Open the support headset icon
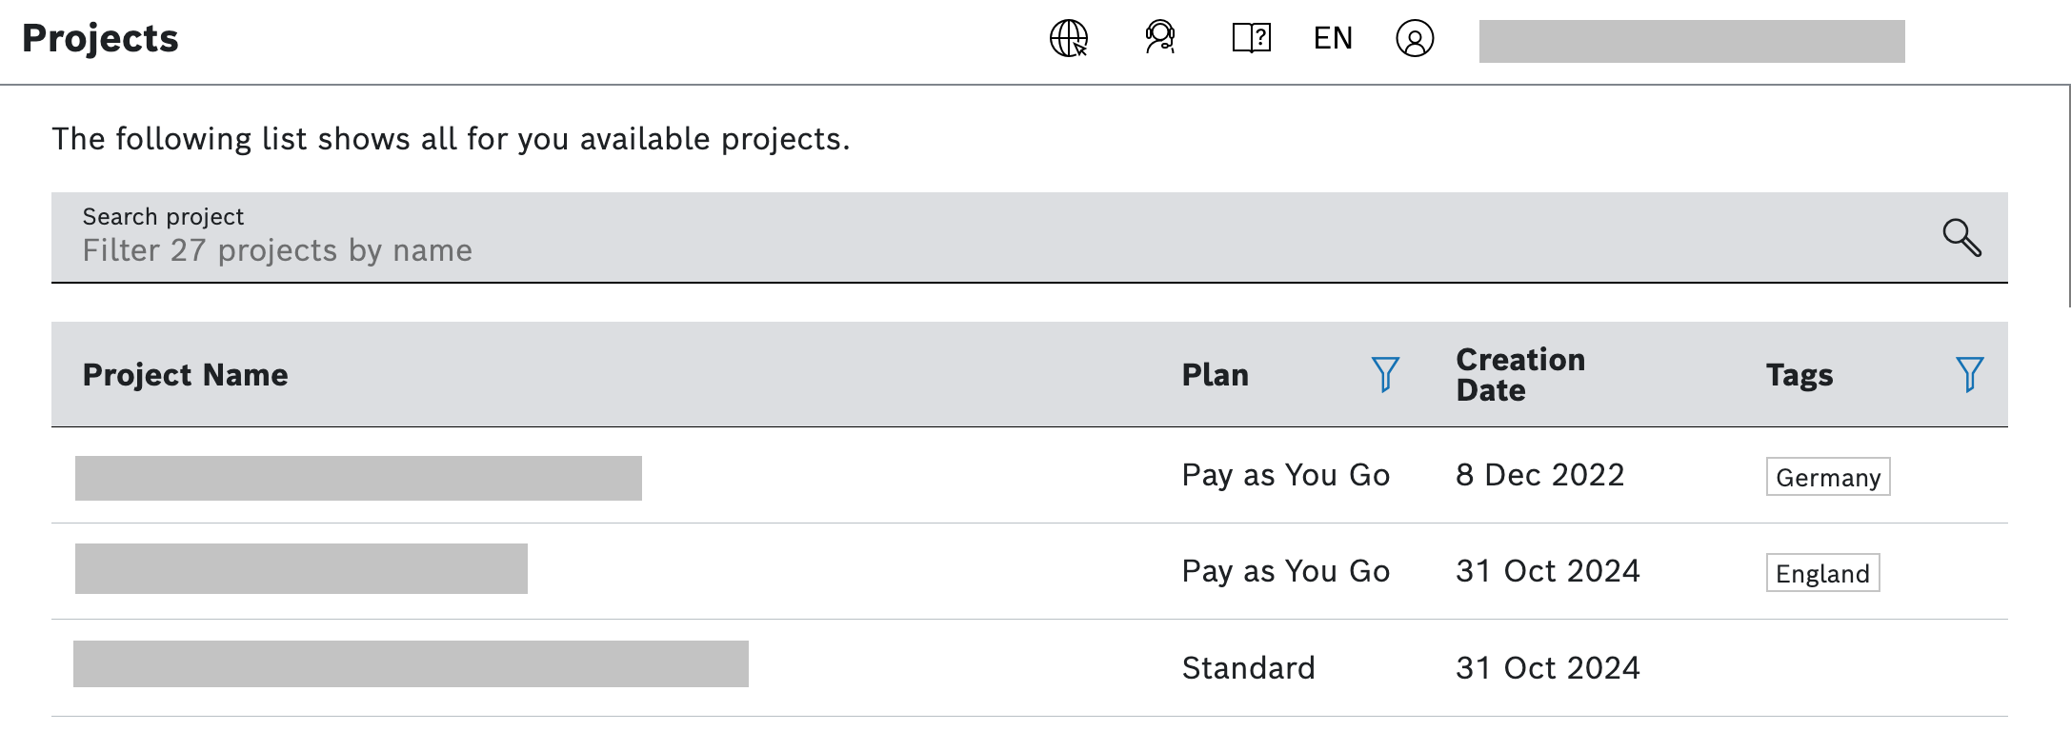2071x731 pixels. (1159, 38)
